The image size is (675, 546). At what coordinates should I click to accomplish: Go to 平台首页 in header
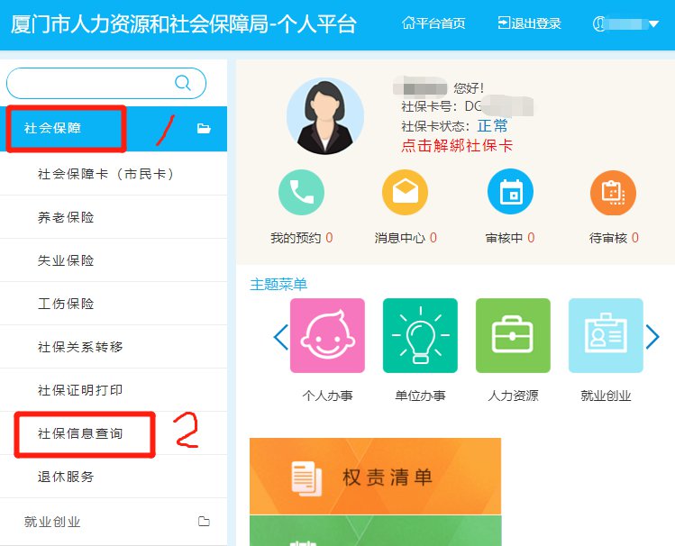tap(433, 23)
